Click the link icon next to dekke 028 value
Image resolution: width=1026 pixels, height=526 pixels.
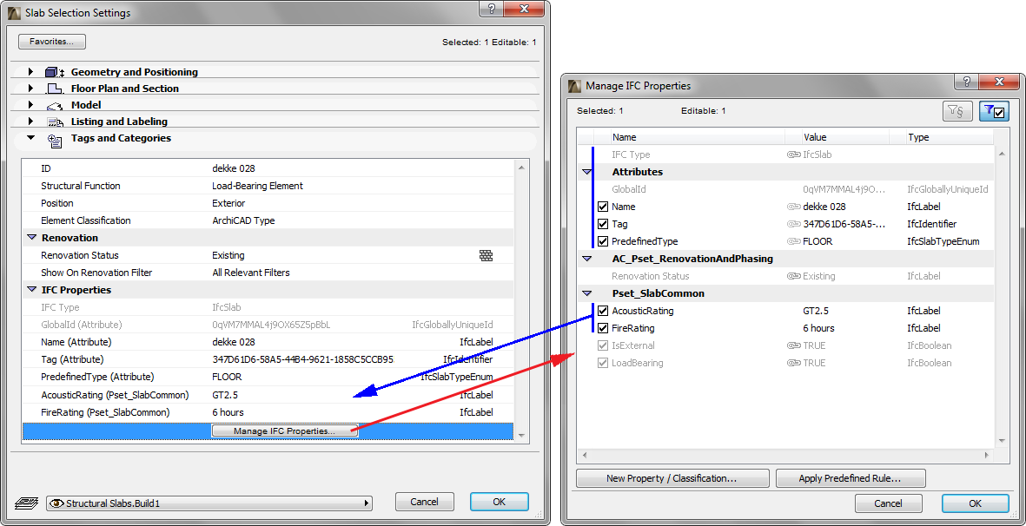coord(794,207)
